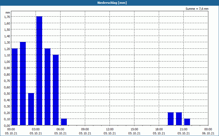Click the "15:00" time label on the x-axis

(x=134, y=129)
